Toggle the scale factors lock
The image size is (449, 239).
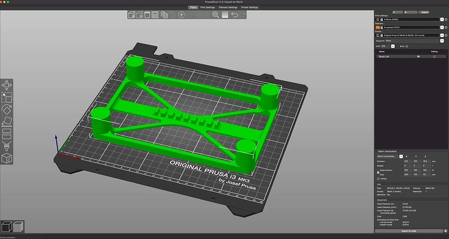pyautogui.click(x=378, y=172)
